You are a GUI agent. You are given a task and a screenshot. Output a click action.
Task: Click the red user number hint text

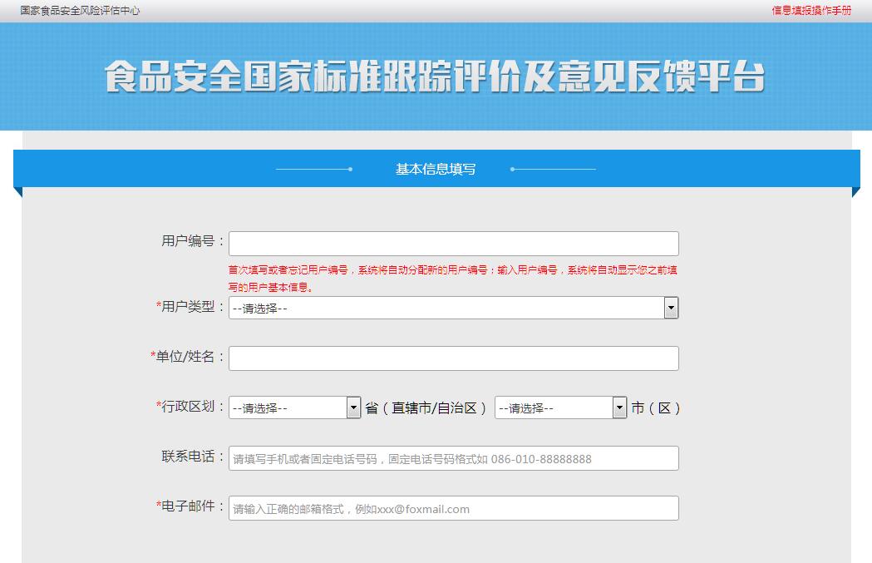[x=453, y=278]
